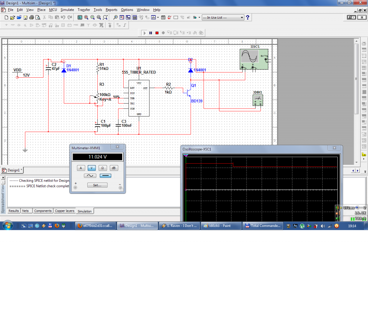Screen dimensions: 368x329
Task: Switch to the Results tab
Action: click(14, 211)
